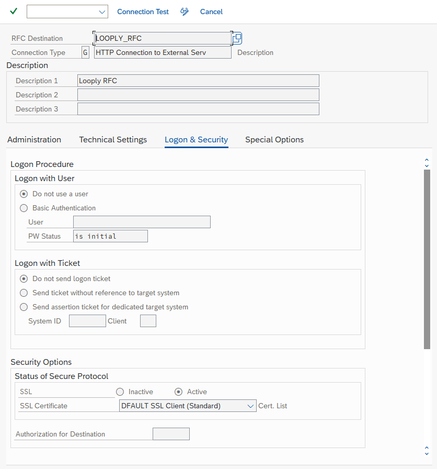Click the Authorization for Destination field
Screen dimensions: 437x469
point(171,434)
